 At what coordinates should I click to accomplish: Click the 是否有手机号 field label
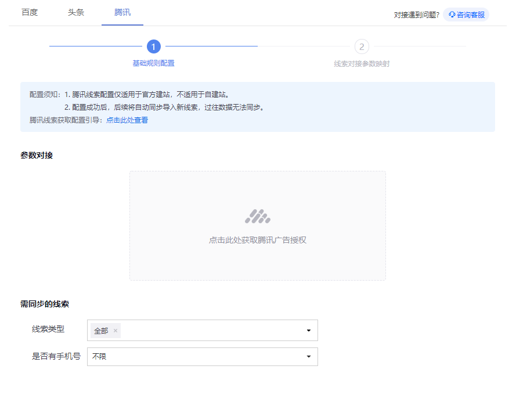[56, 356]
